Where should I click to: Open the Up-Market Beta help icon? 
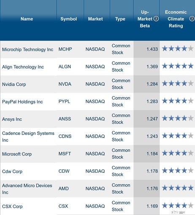156,19
